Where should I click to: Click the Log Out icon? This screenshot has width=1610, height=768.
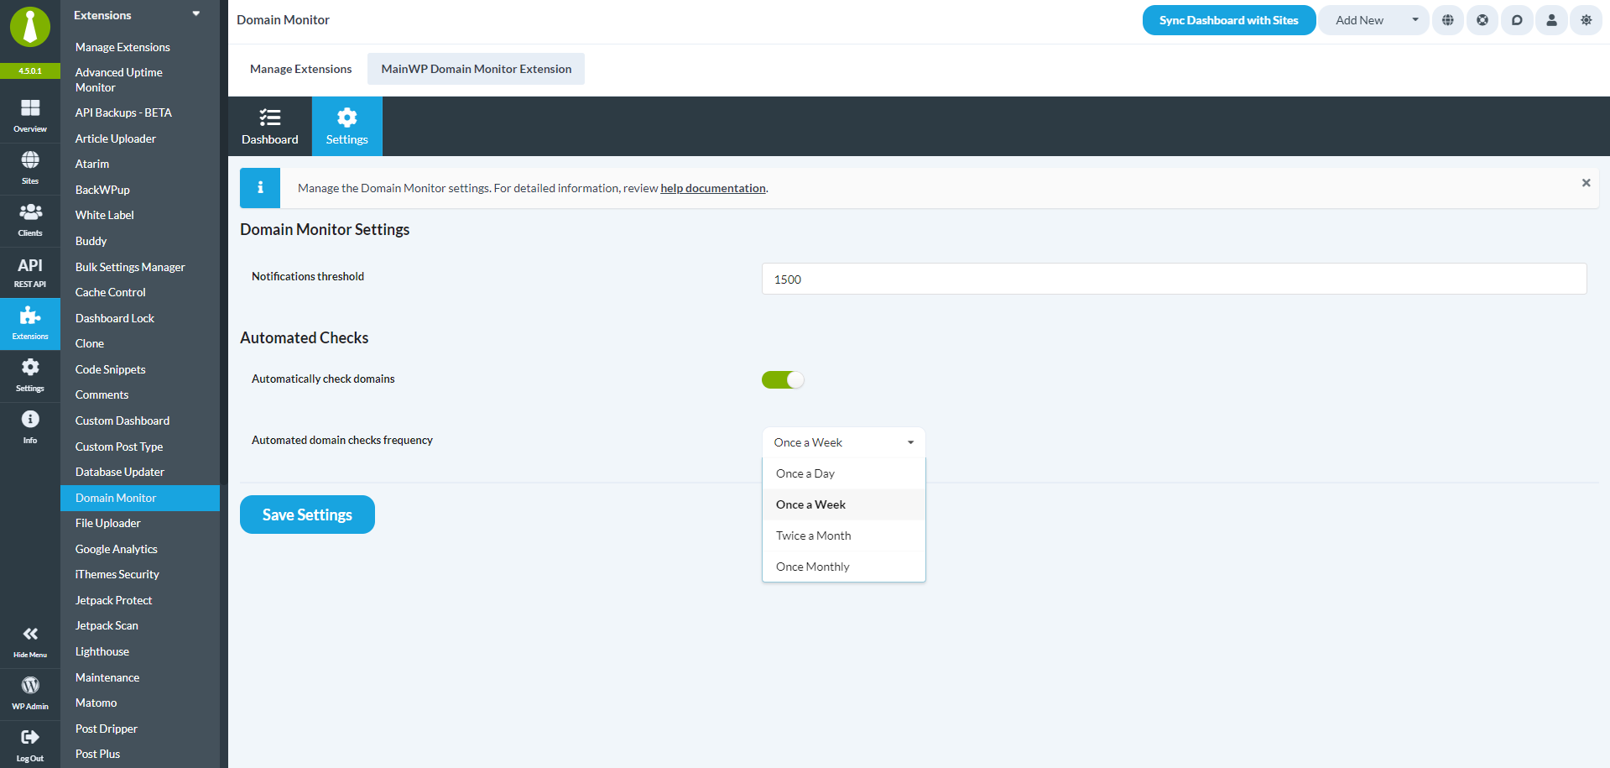30,738
